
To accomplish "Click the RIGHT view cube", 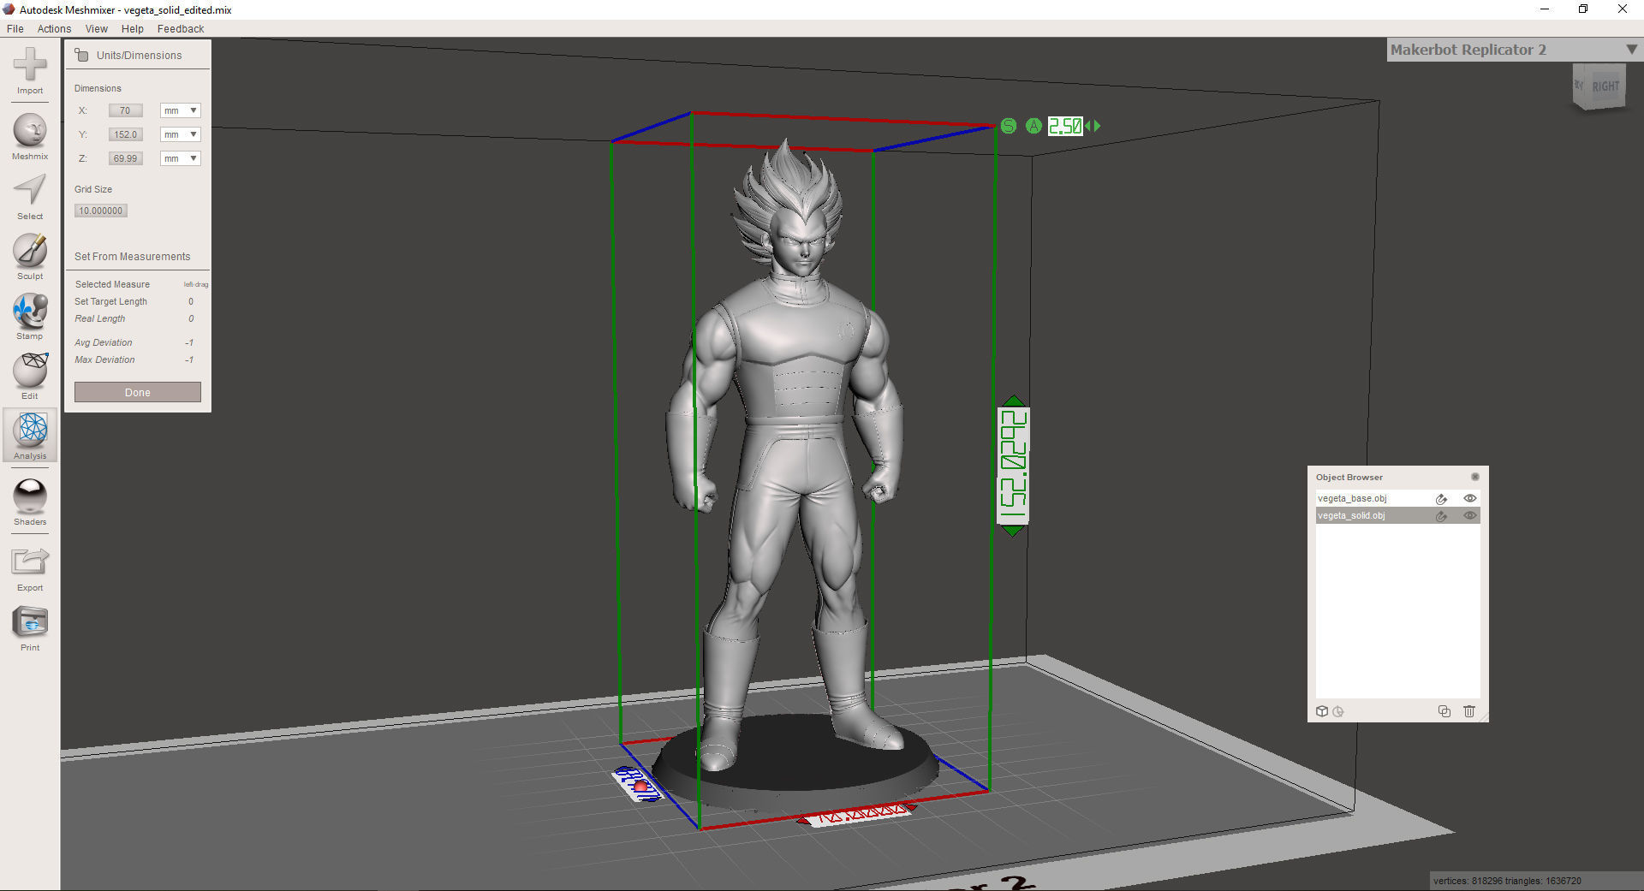I will tap(1599, 87).
